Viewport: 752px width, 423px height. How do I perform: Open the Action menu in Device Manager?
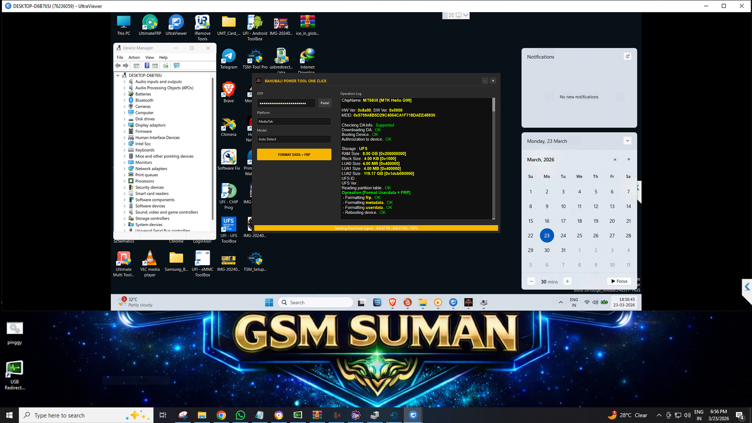(x=134, y=57)
